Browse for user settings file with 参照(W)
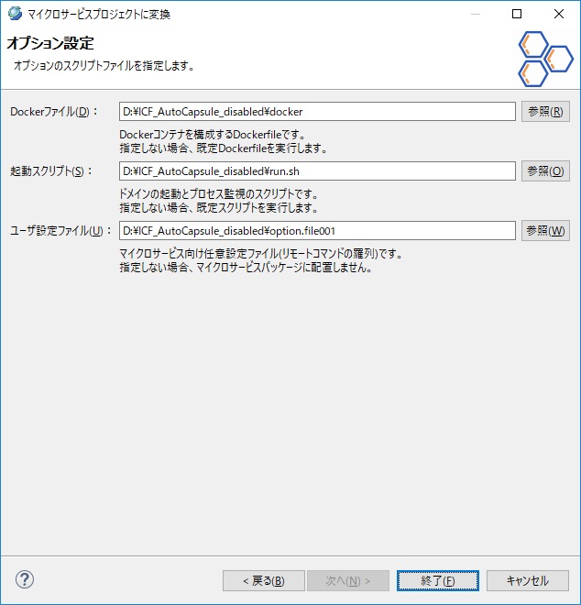The width and height of the screenshot is (581, 605). (545, 231)
